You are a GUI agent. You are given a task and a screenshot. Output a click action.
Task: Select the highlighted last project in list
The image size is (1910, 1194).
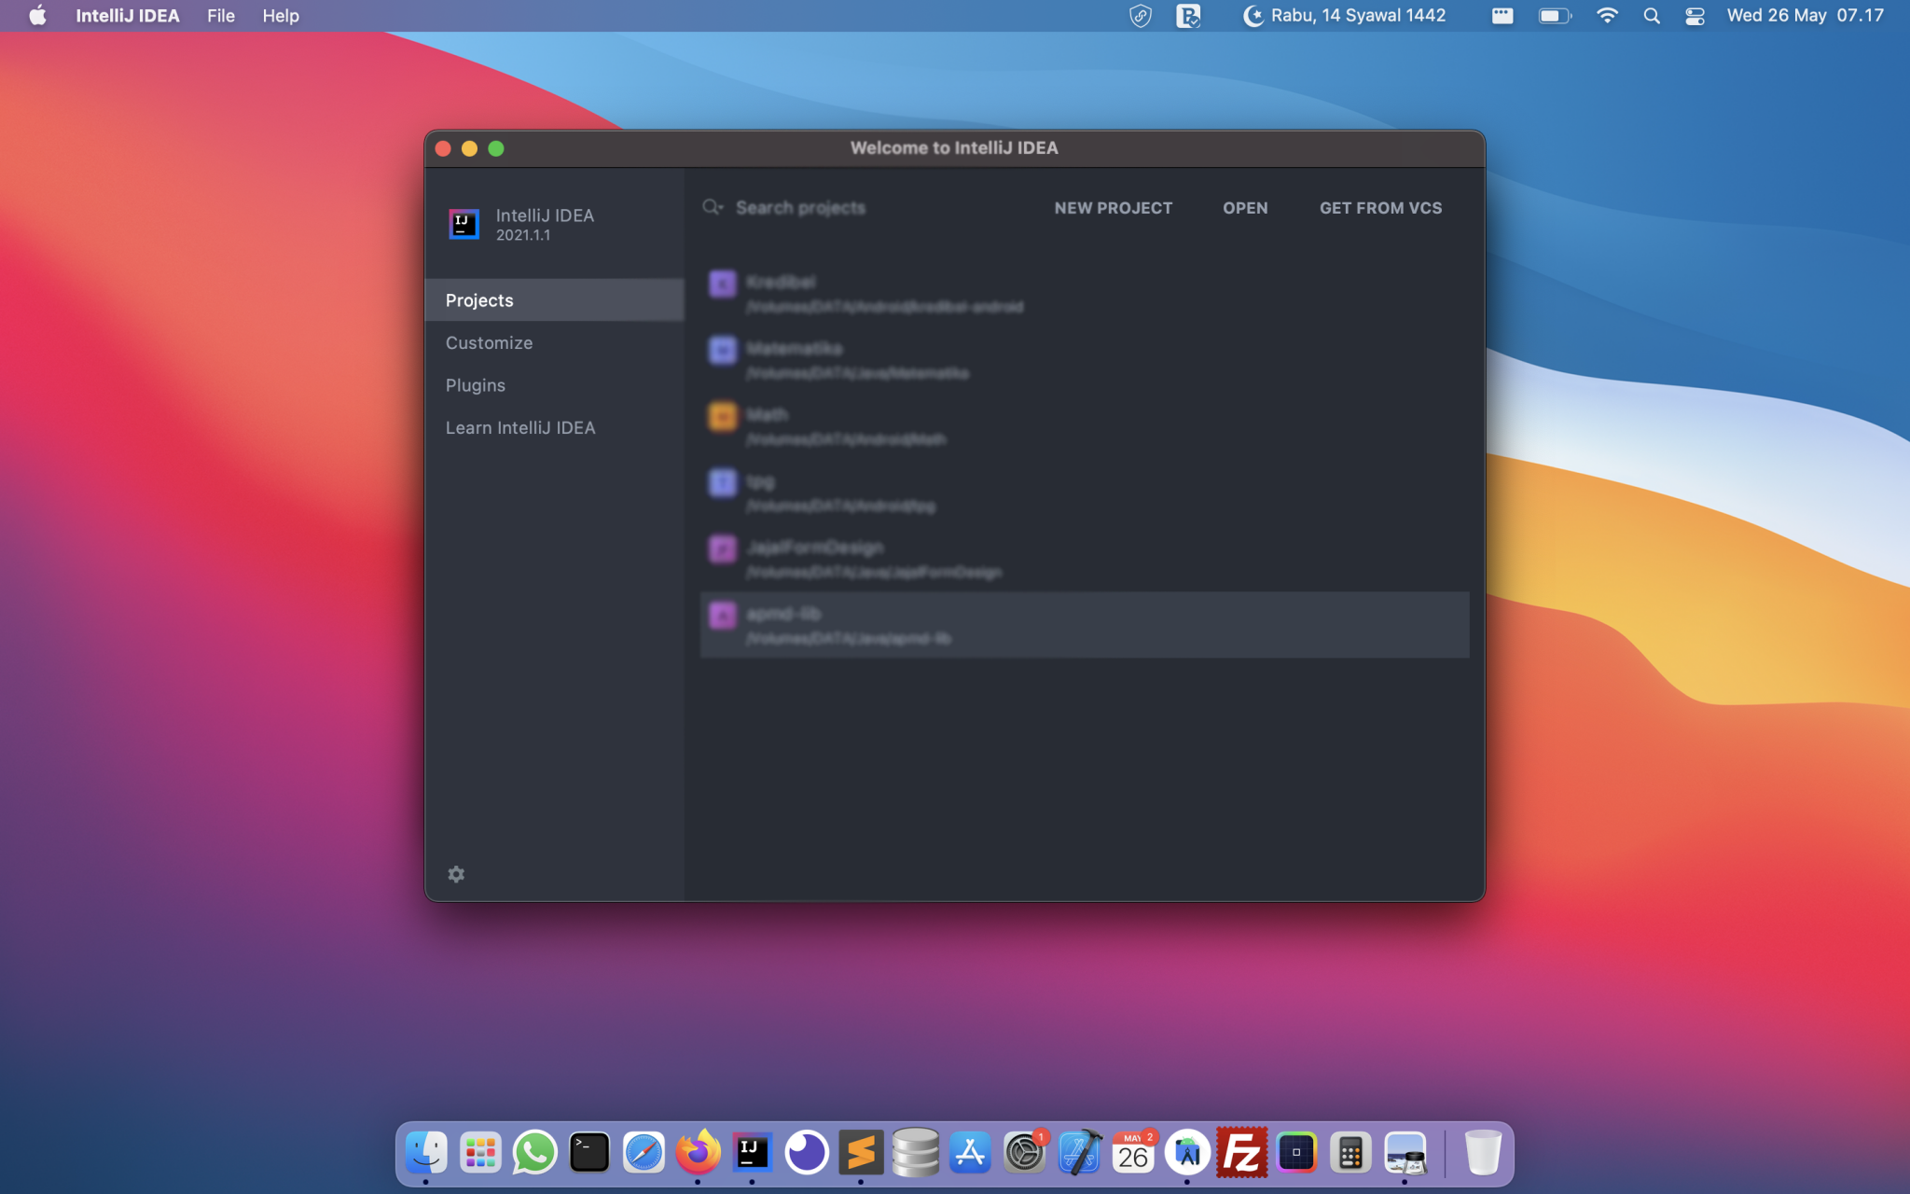click(1085, 625)
